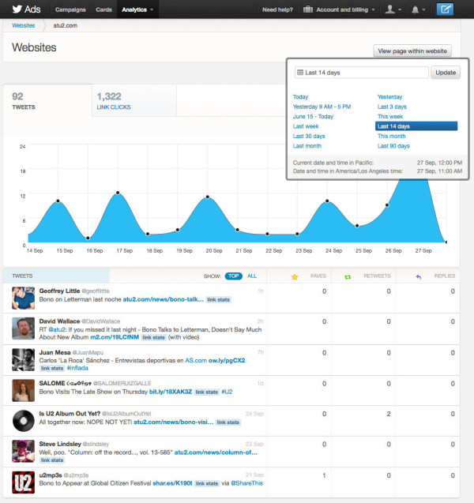Click the yellow star Faves icon
474x503 pixels.
pos(295,276)
